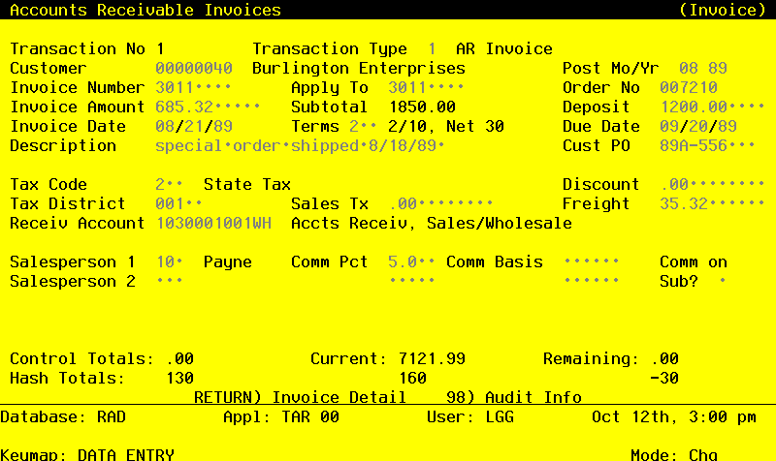776x461 pixels.
Task: Click the Customer field 00000040
Action: click(193, 68)
